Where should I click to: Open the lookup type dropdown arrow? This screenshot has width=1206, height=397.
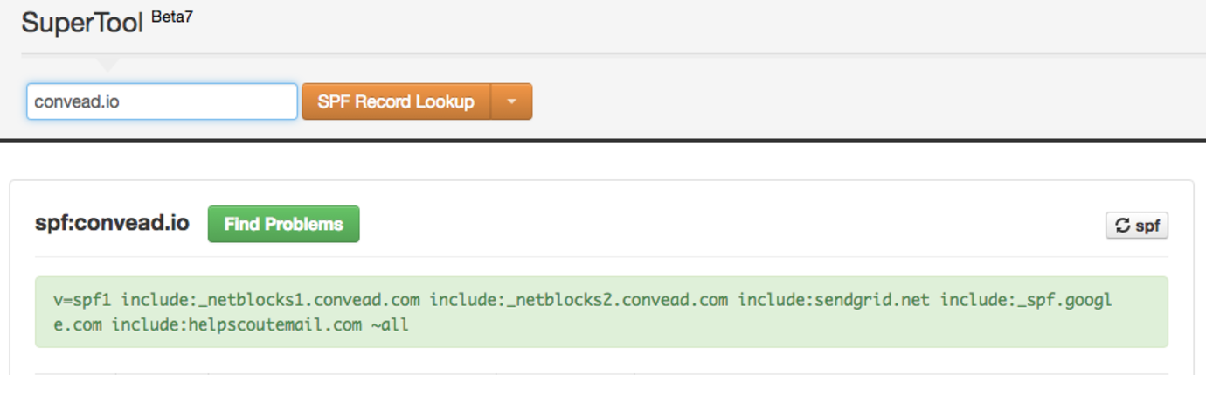[512, 101]
